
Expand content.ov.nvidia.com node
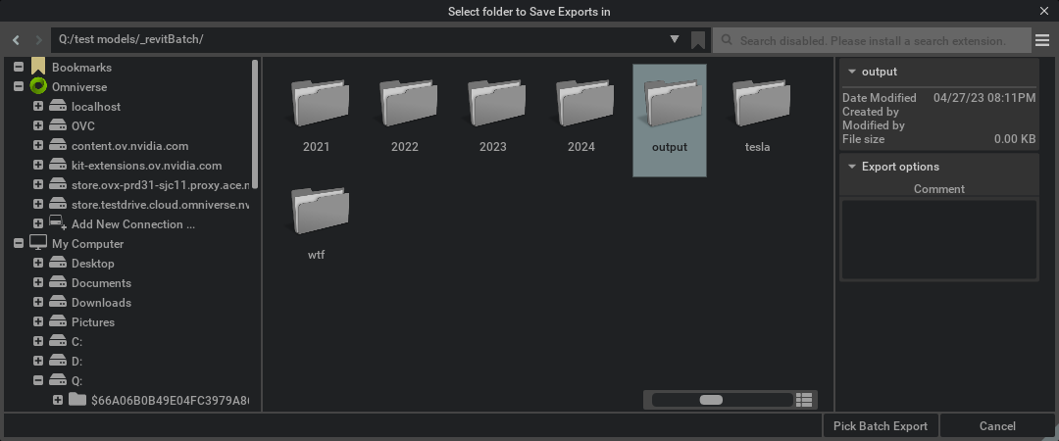[x=38, y=146]
